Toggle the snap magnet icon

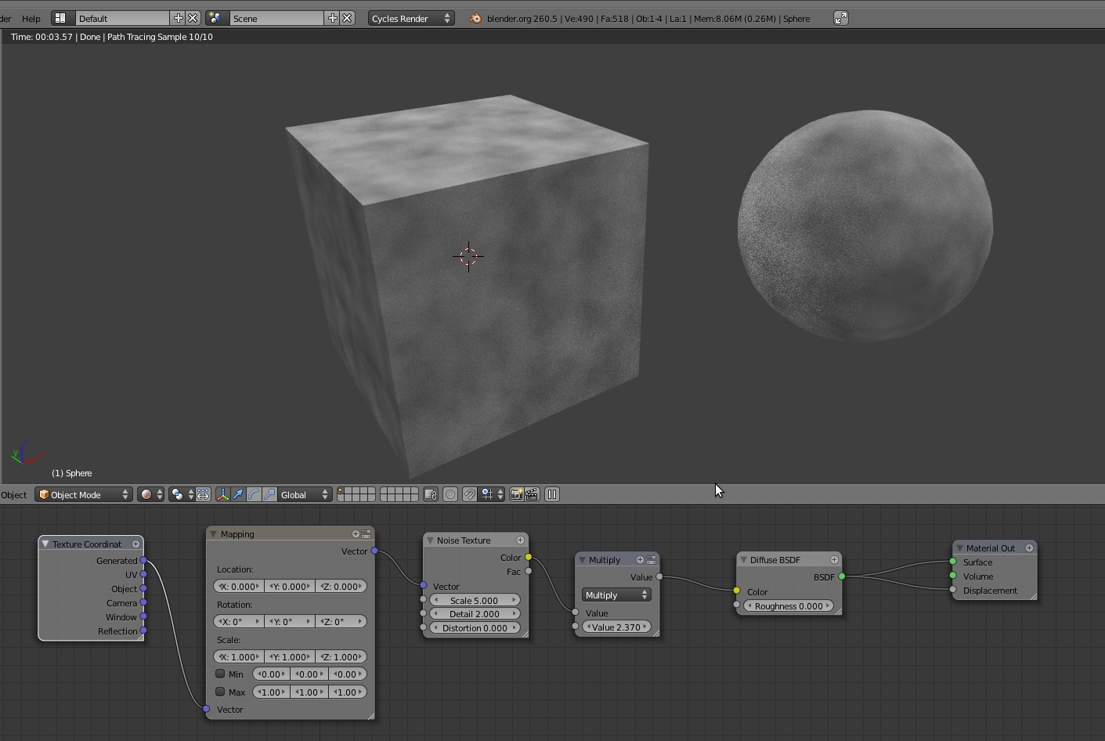pyautogui.click(x=469, y=494)
